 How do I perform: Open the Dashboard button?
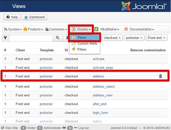(x=34, y=17)
